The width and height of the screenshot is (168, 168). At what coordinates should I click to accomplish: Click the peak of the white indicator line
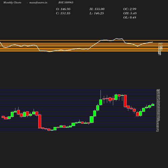pyautogui.click(x=117, y=39)
